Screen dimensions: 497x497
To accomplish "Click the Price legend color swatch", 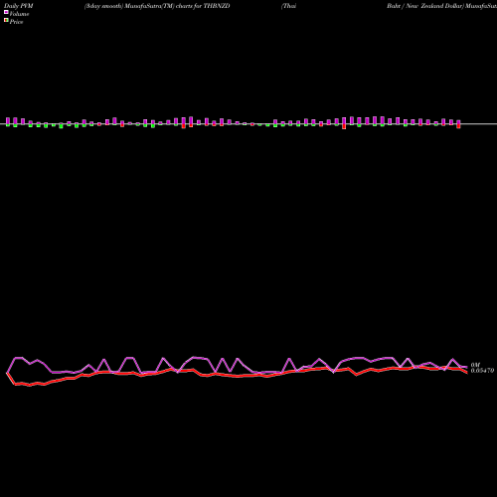I will 6,20.
